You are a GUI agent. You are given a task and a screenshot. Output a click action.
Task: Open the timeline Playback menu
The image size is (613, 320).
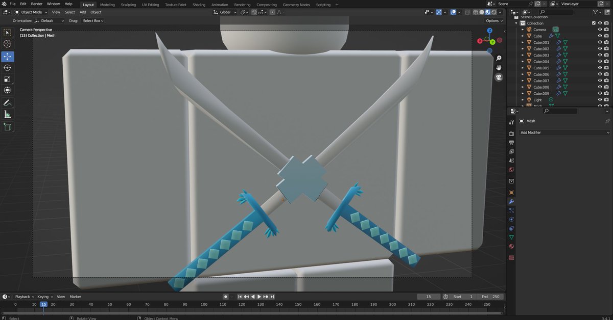click(x=23, y=297)
